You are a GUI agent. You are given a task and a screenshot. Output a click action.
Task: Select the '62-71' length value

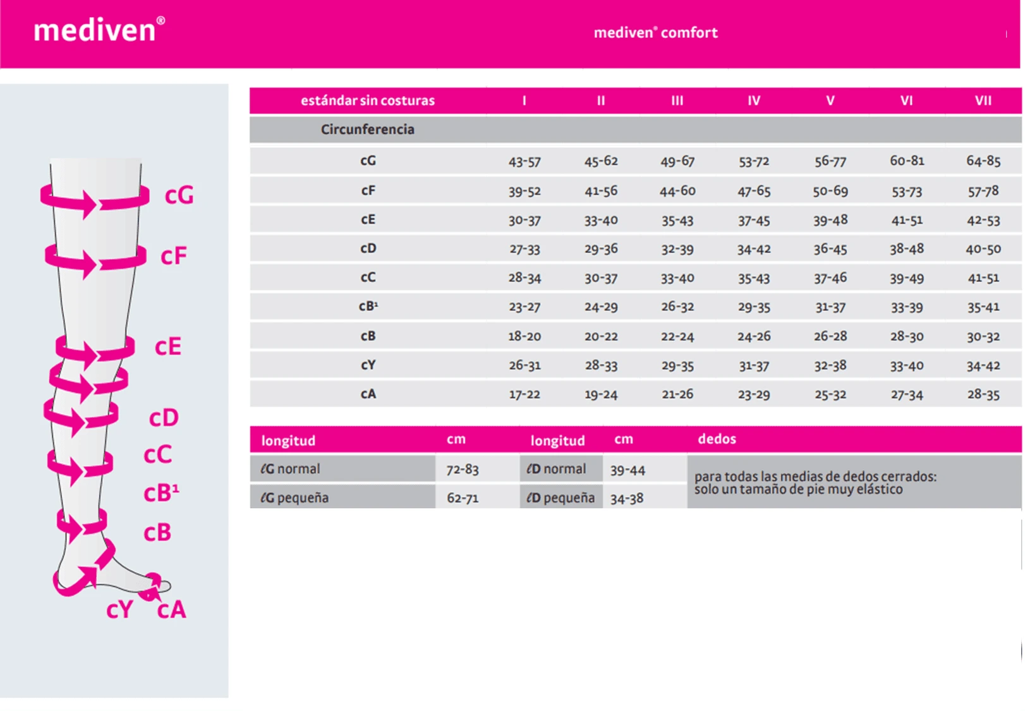pyautogui.click(x=463, y=499)
